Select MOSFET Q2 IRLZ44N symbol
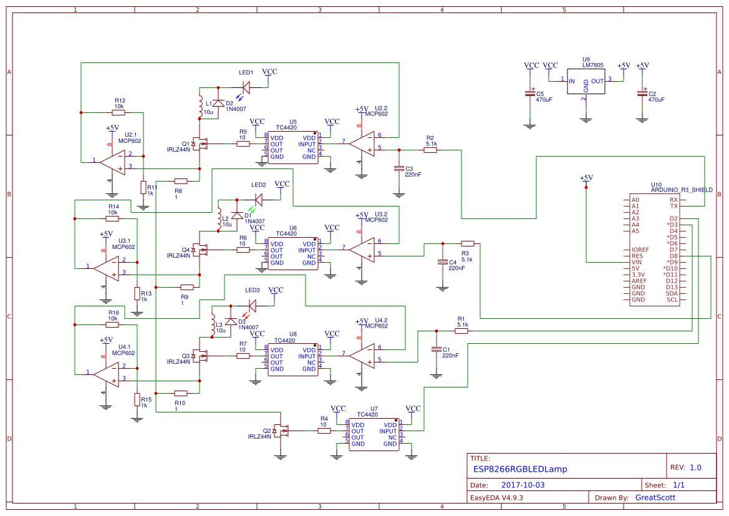Viewport: 729px width, 516px height. (282, 431)
